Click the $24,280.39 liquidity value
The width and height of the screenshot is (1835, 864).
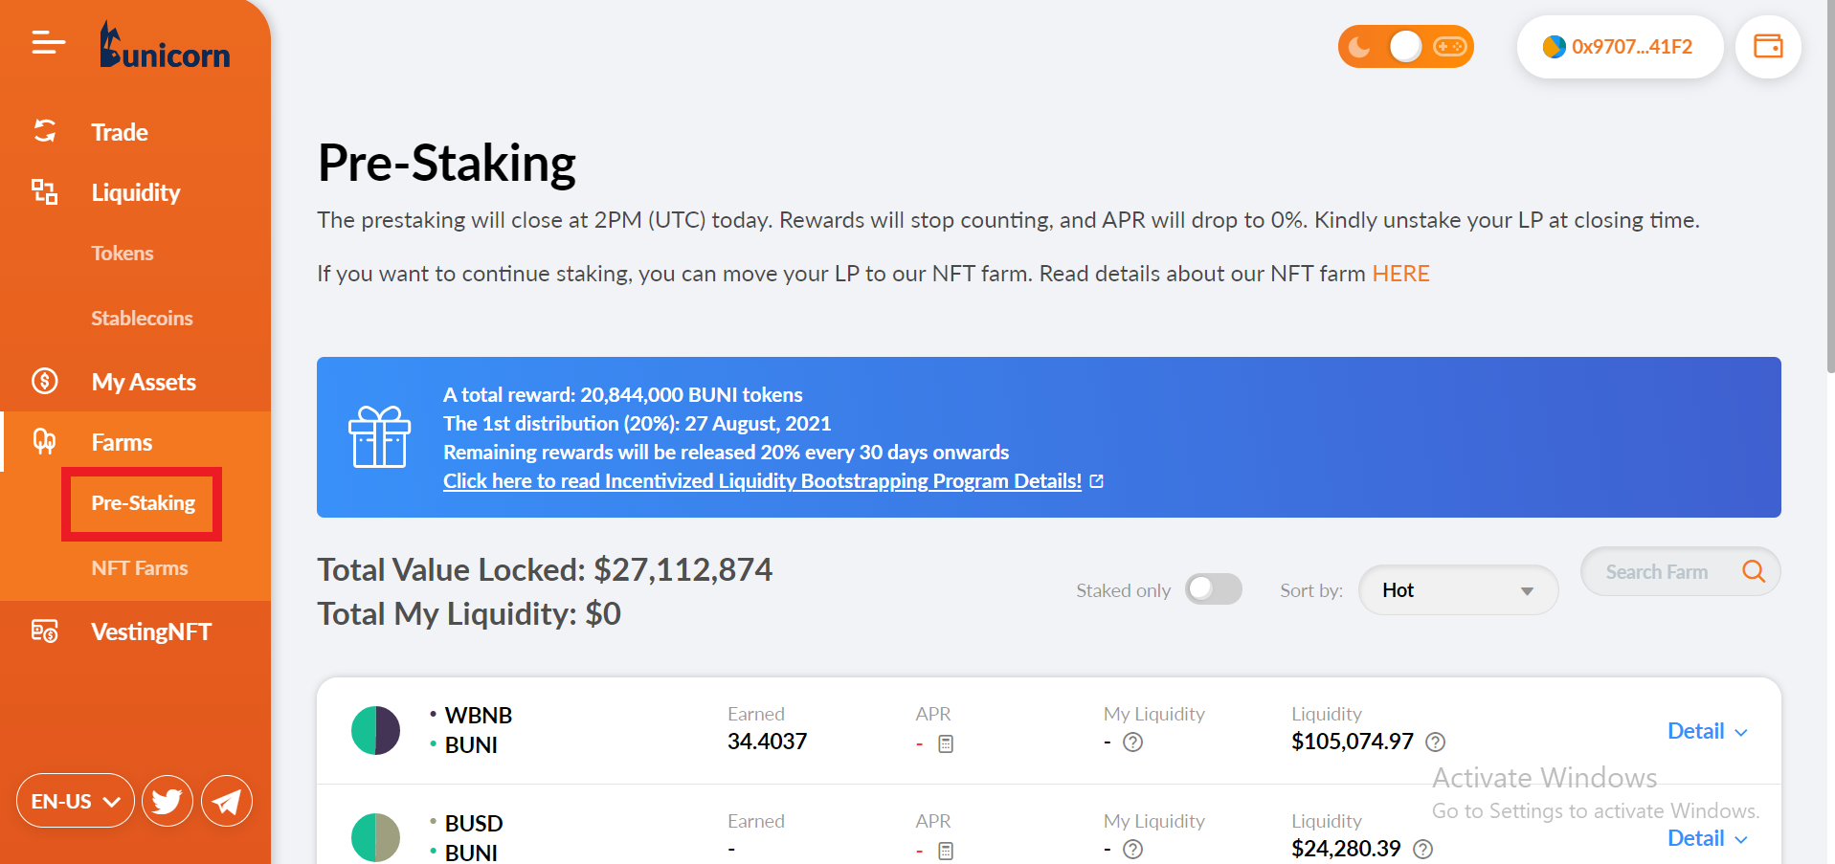(x=1346, y=849)
